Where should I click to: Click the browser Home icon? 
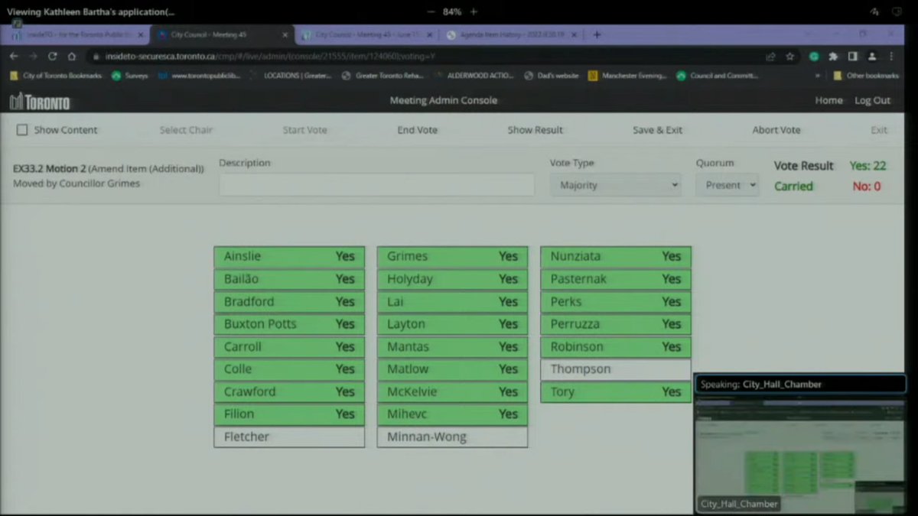click(72, 57)
